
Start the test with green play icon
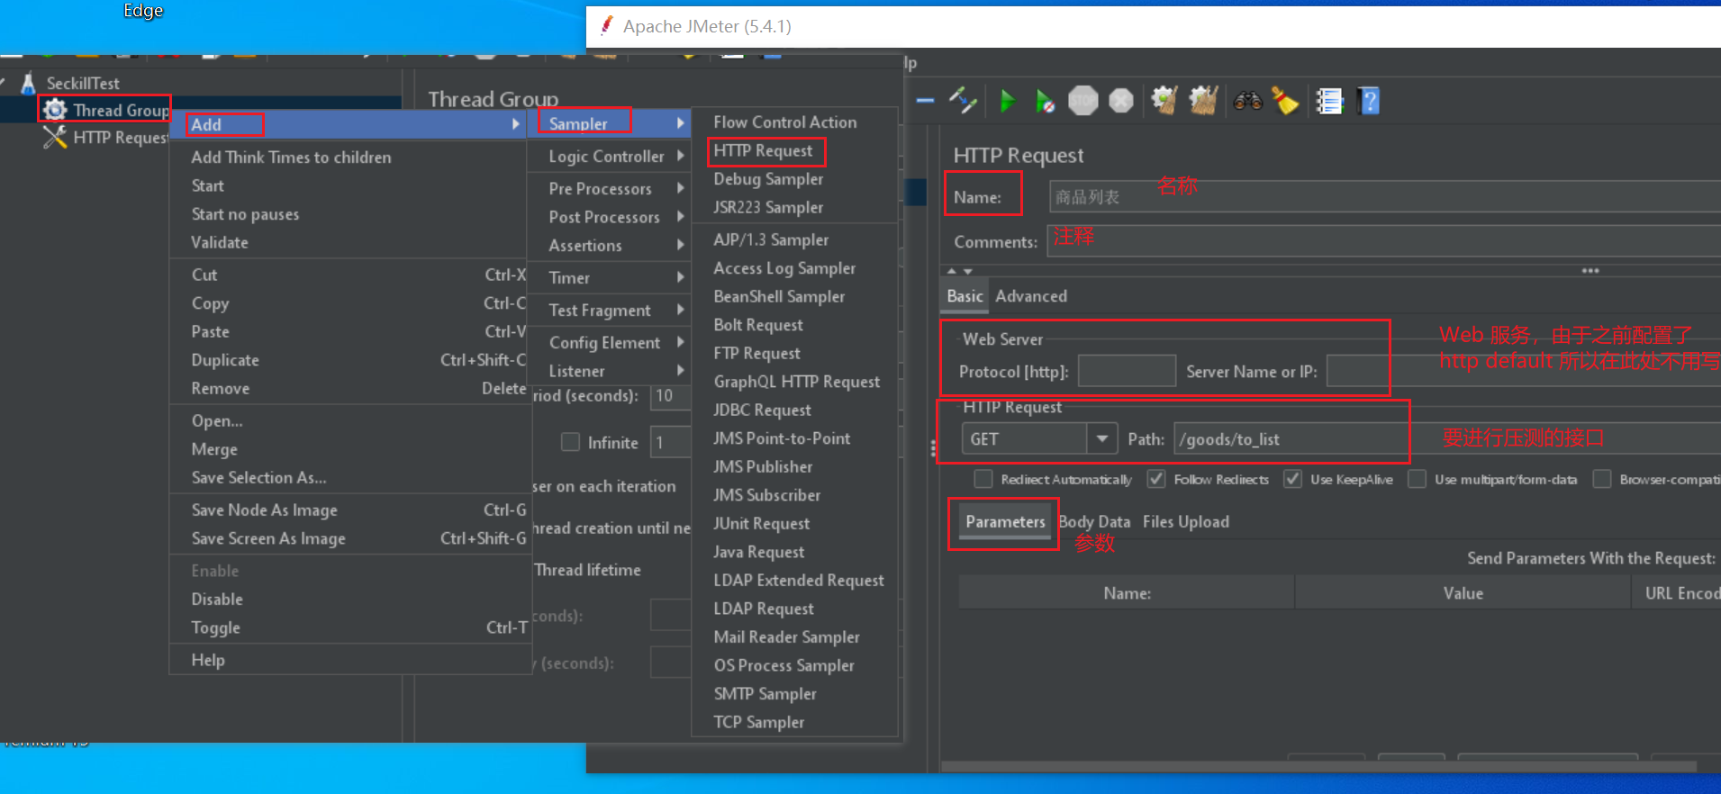click(1008, 101)
